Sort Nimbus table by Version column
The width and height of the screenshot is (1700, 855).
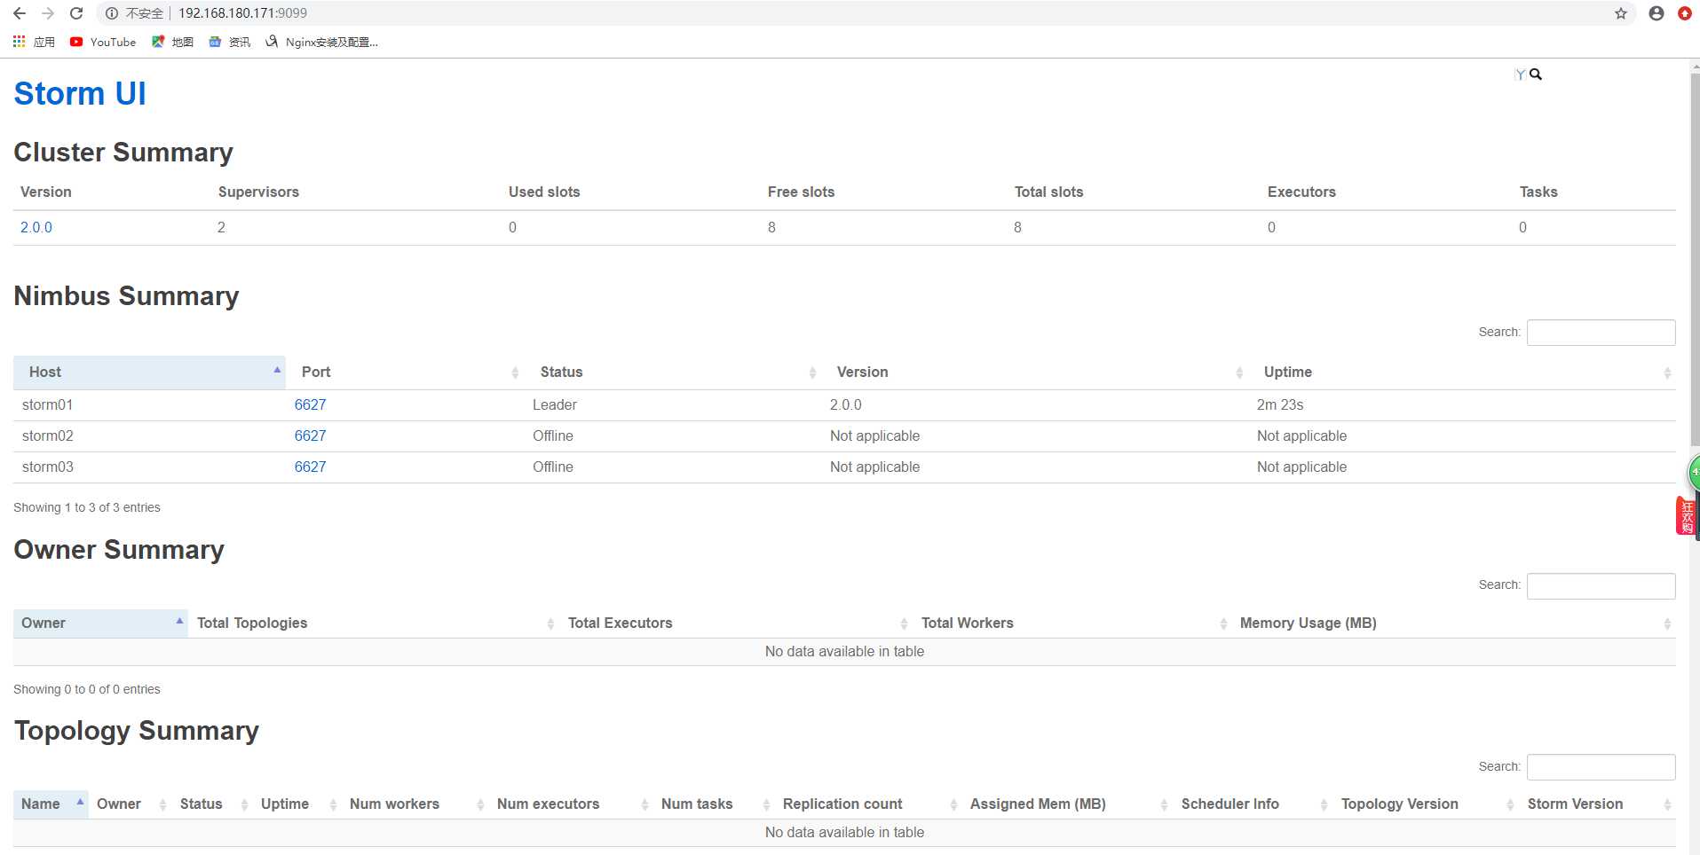[1035, 373]
